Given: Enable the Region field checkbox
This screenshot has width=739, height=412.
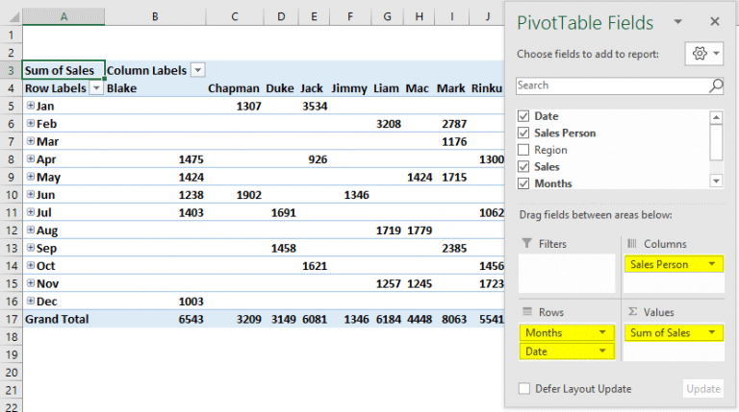Looking at the screenshot, I should [523, 150].
